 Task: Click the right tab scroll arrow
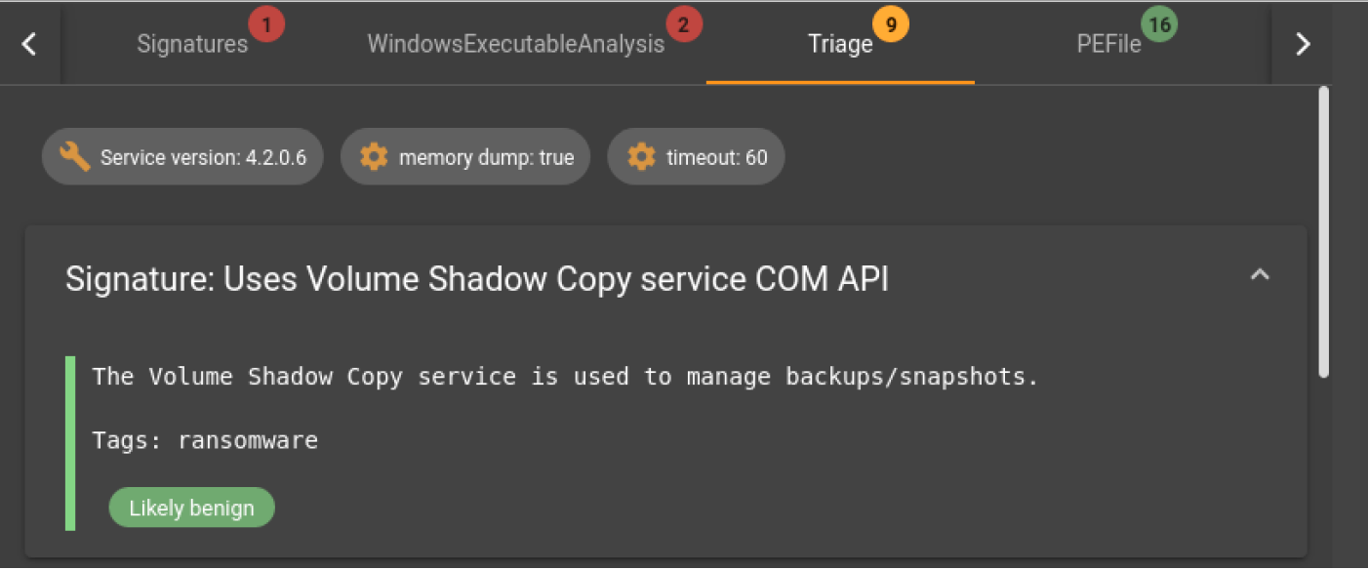(1302, 44)
